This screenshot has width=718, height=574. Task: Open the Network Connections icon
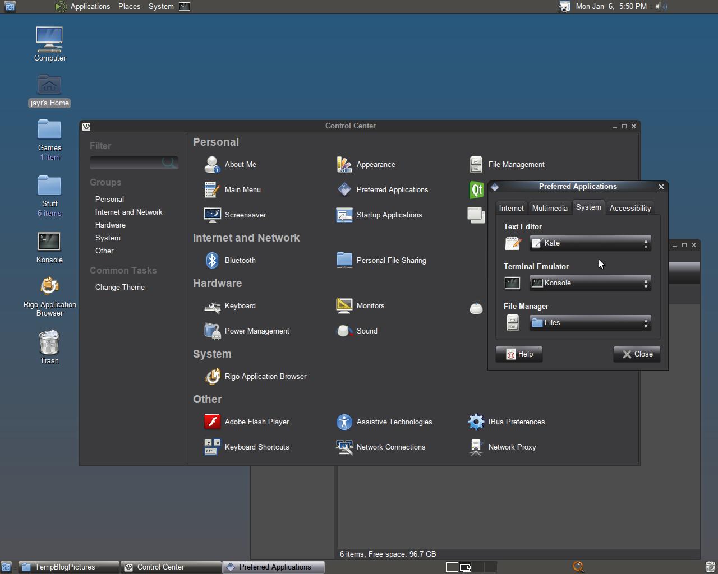[x=344, y=447]
